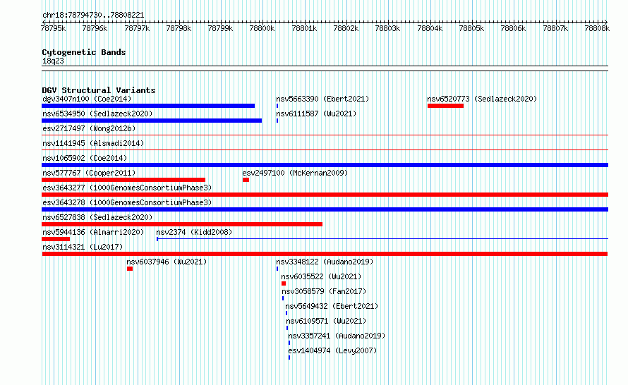Open nsv3114321 (Lu2017) label

pyautogui.click(x=83, y=247)
